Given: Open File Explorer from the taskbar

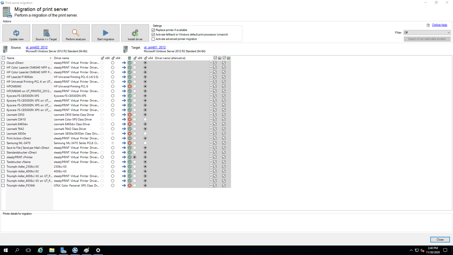Looking at the screenshot, I should [x=52, y=250].
